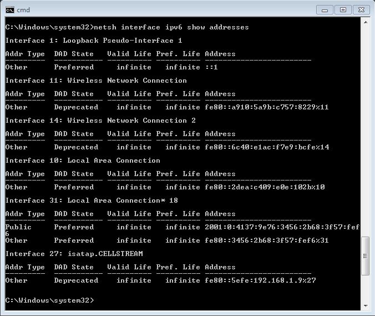Maximize the cmd window
The width and height of the screenshot is (375, 316).
tap(343, 9)
